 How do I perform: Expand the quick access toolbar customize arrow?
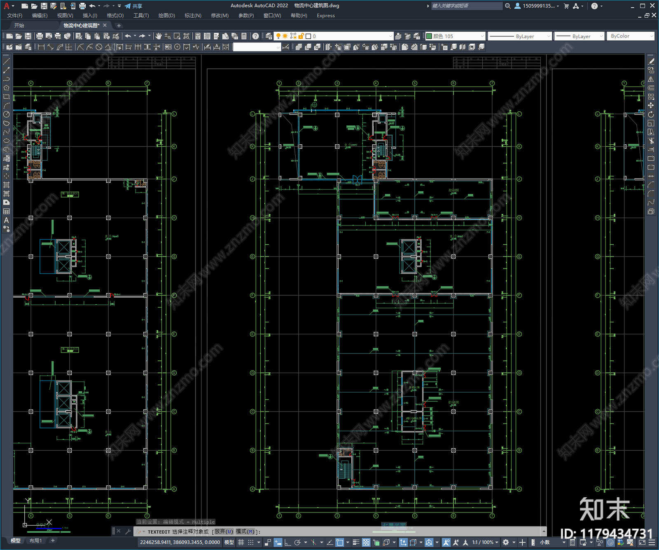click(x=119, y=6)
